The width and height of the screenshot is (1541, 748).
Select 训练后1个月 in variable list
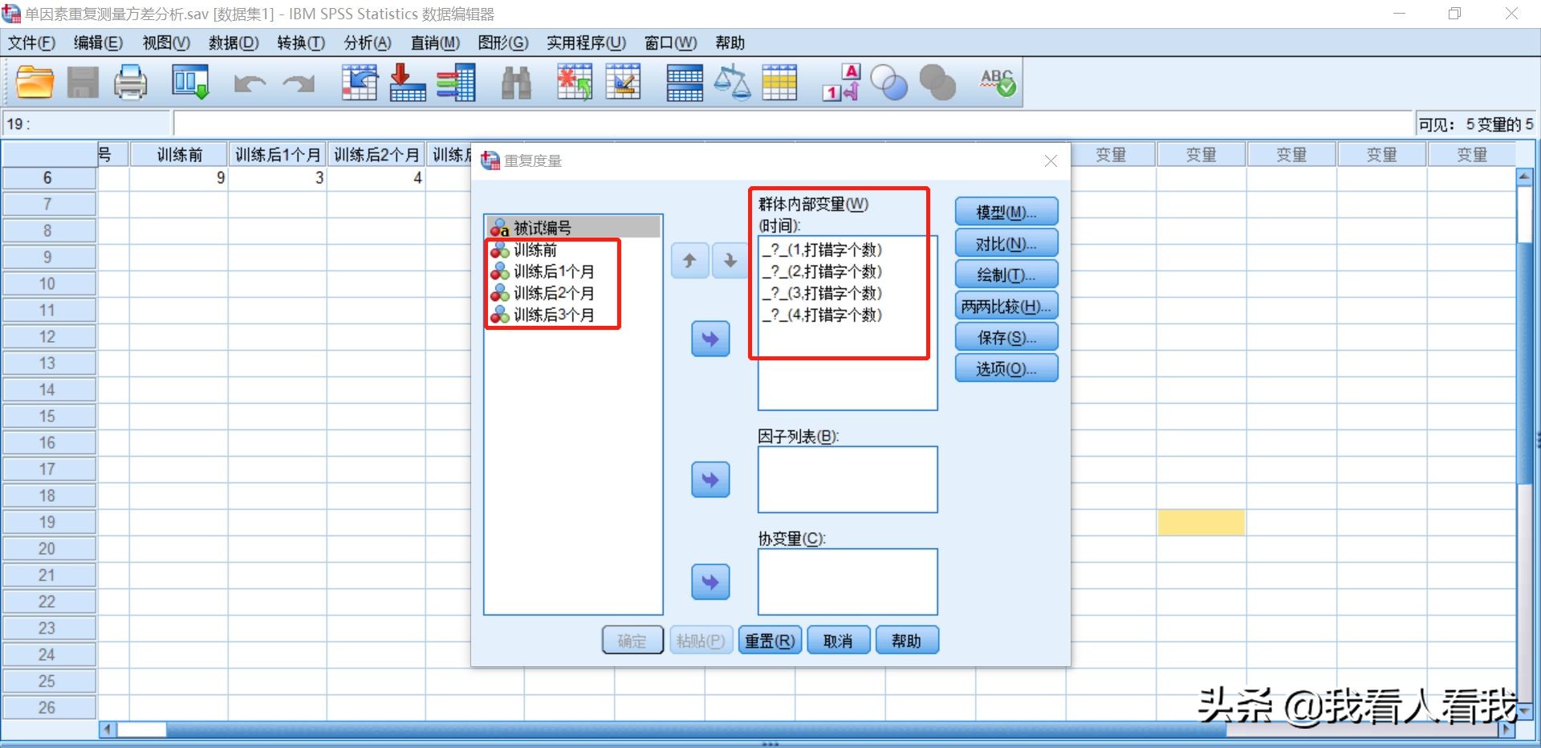point(573,272)
